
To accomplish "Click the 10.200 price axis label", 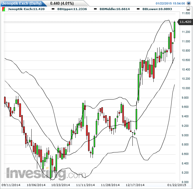I will 186,79.
